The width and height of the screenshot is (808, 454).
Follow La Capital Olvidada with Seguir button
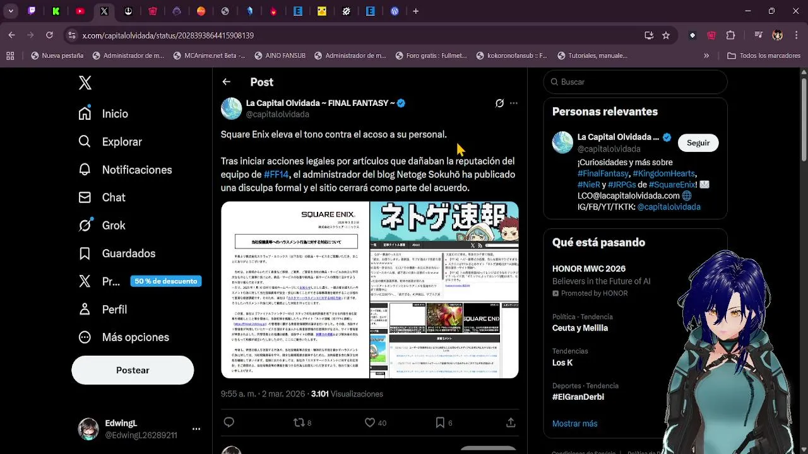click(698, 143)
